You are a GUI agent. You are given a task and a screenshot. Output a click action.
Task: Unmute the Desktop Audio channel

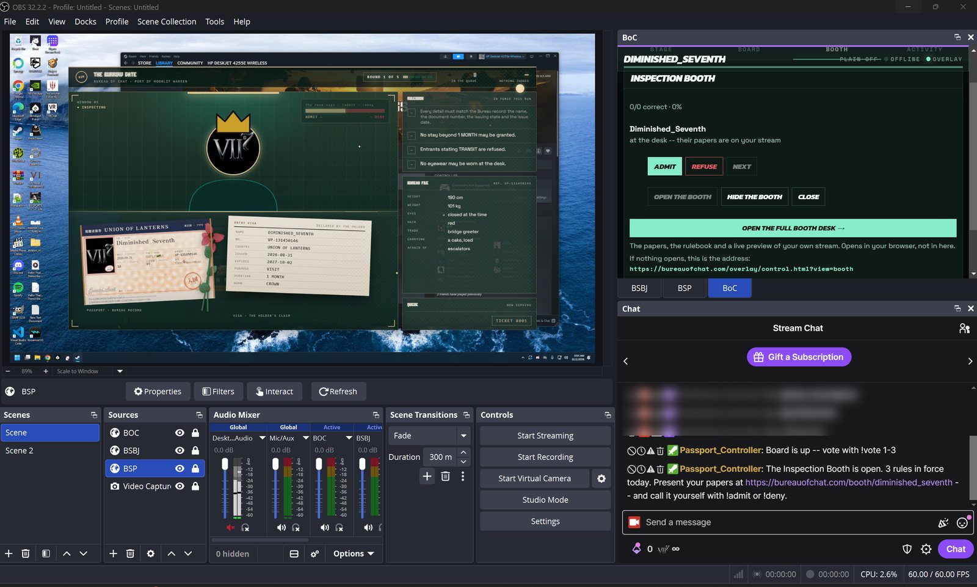click(231, 527)
